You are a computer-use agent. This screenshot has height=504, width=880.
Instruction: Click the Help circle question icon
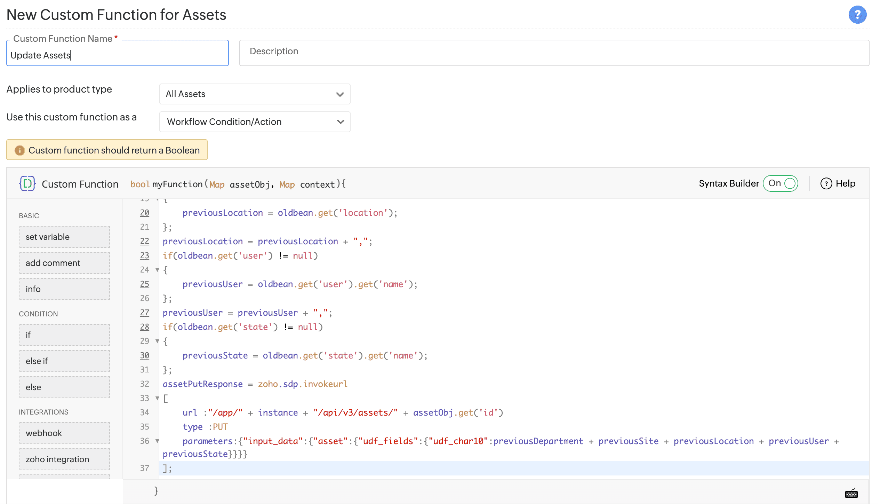coord(826,183)
